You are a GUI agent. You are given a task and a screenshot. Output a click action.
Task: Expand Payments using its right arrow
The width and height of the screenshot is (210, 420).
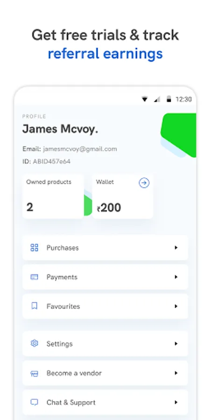[x=176, y=277]
